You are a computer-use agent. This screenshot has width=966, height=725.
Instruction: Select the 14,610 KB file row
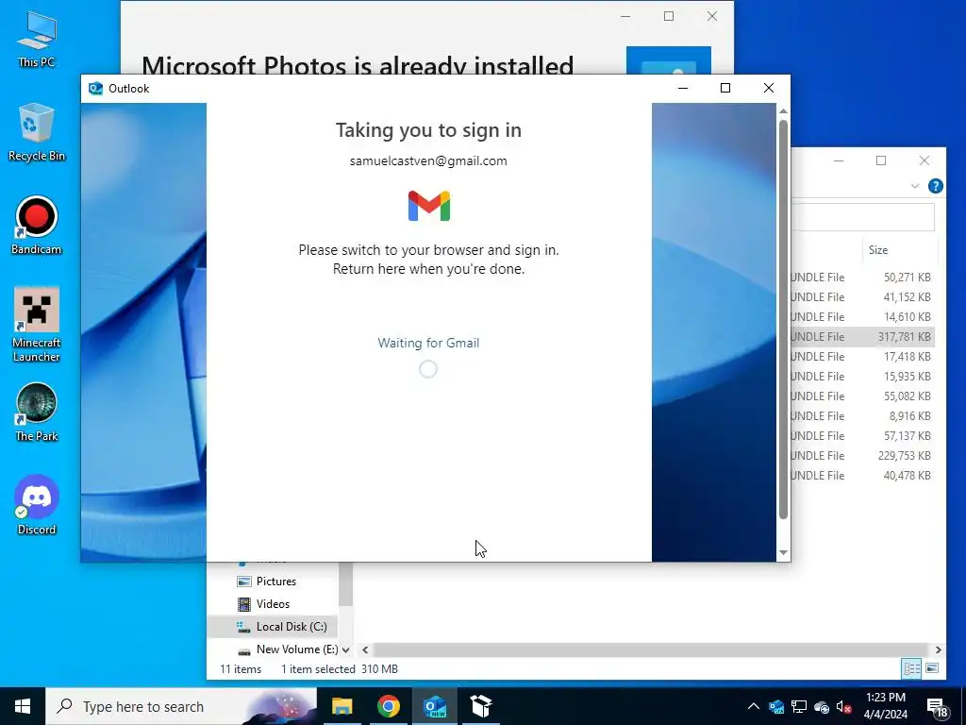(862, 317)
